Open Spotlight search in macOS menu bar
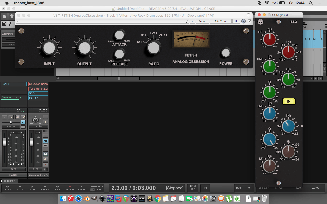This screenshot has height=204, width=327. 311,3
